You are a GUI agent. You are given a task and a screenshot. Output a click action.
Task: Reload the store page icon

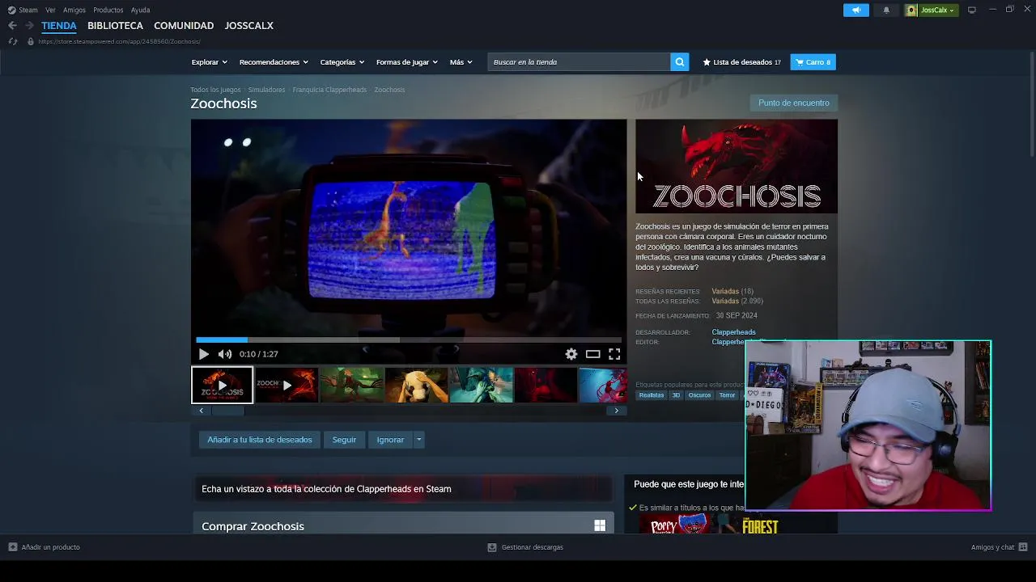[x=12, y=41]
